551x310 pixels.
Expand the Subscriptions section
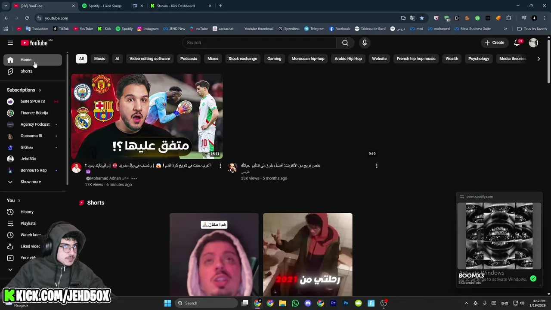coord(24,90)
